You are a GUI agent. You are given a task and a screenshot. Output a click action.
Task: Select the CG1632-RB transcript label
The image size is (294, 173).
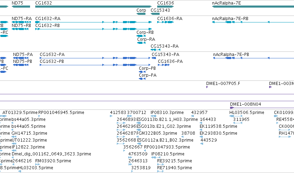pos(47,26)
